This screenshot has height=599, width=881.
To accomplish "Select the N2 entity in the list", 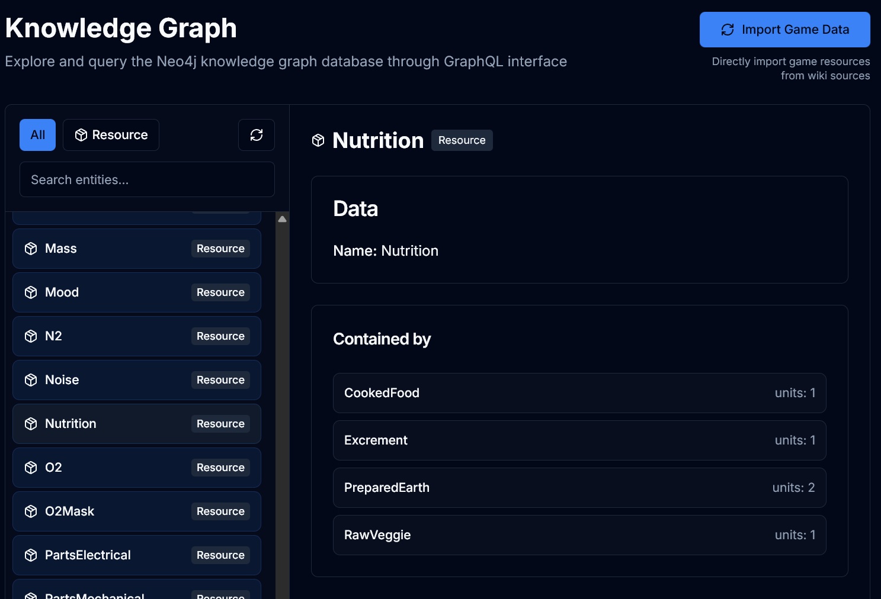I will (x=137, y=336).
